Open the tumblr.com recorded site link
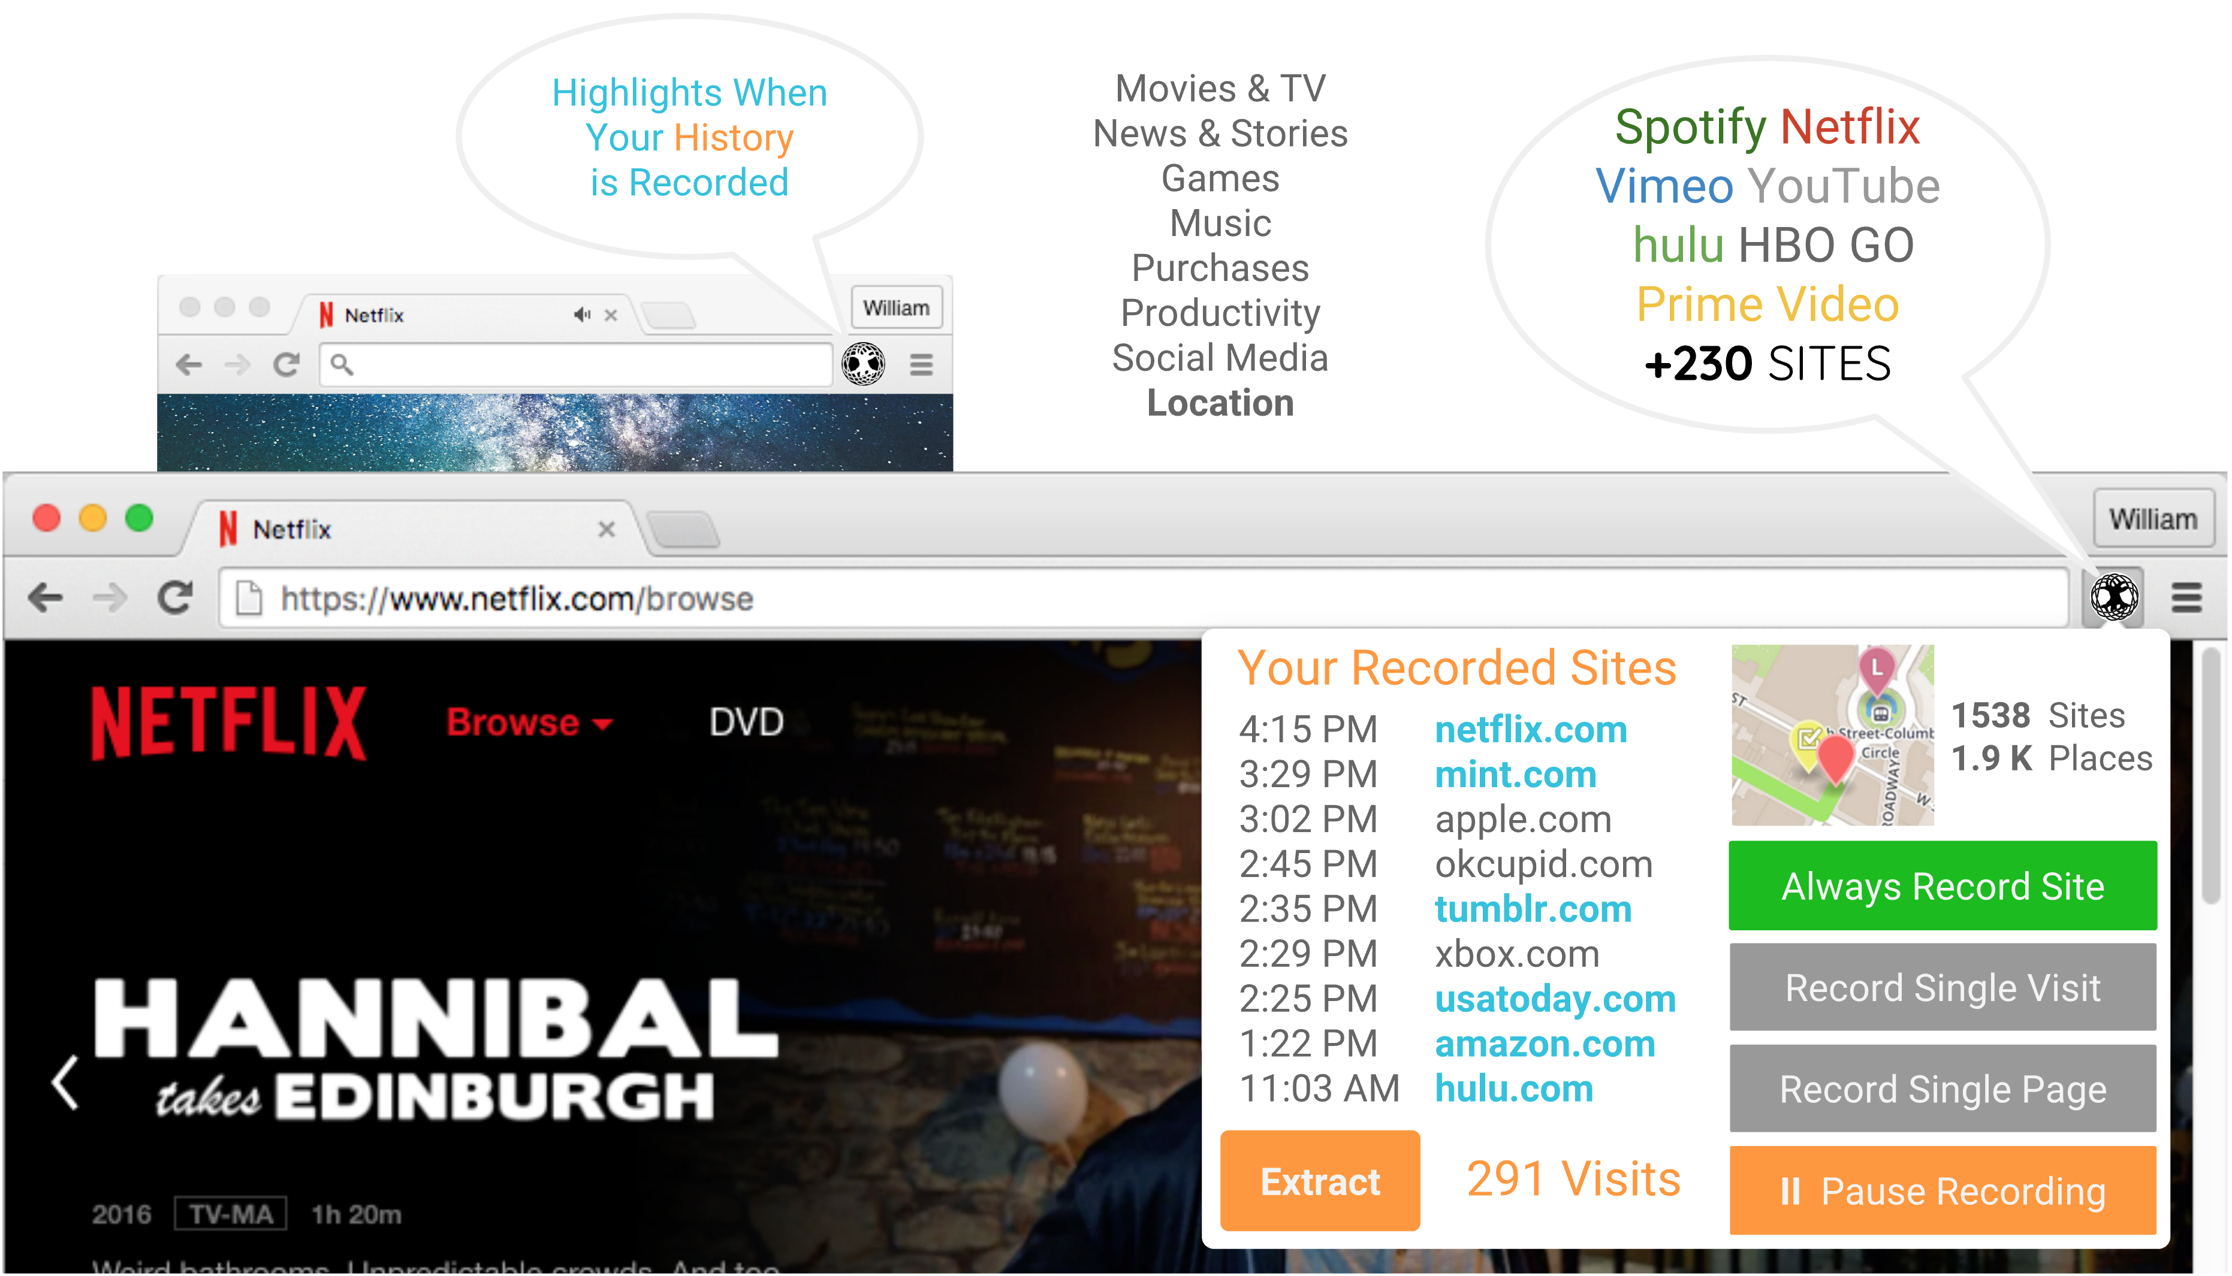 [x=1533, y=909]
